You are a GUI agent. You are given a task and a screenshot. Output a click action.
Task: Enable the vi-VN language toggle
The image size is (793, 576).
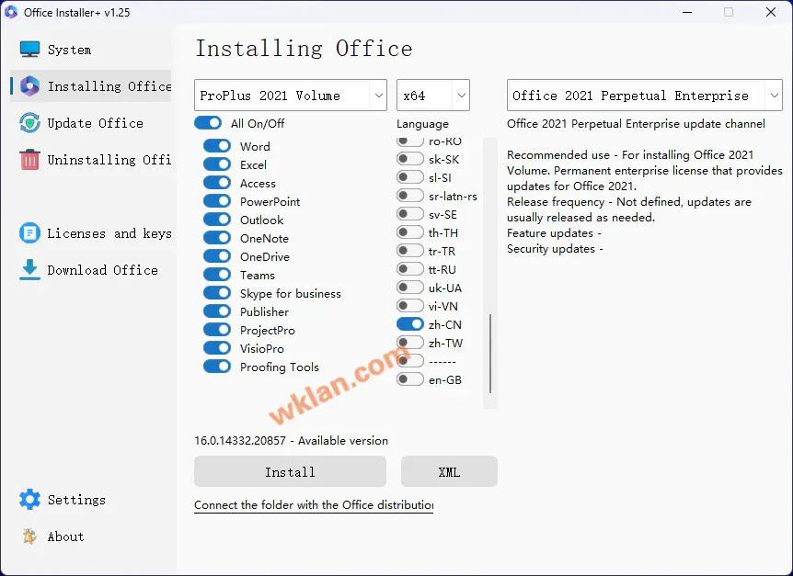pos(410,306)
